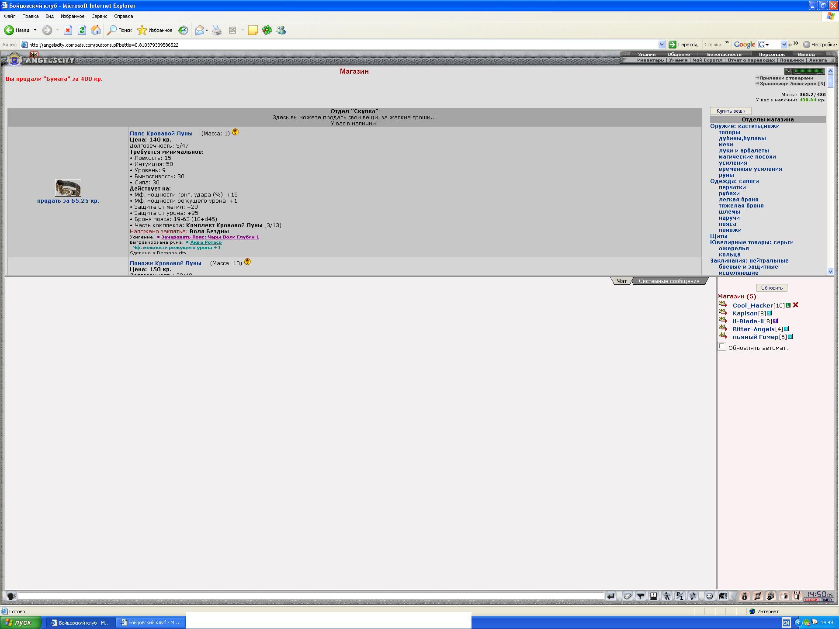Open the Google toolbar search dropdown
Image resolution: width=839 pixels, height=629 pixels.
(x=784, y=45)
